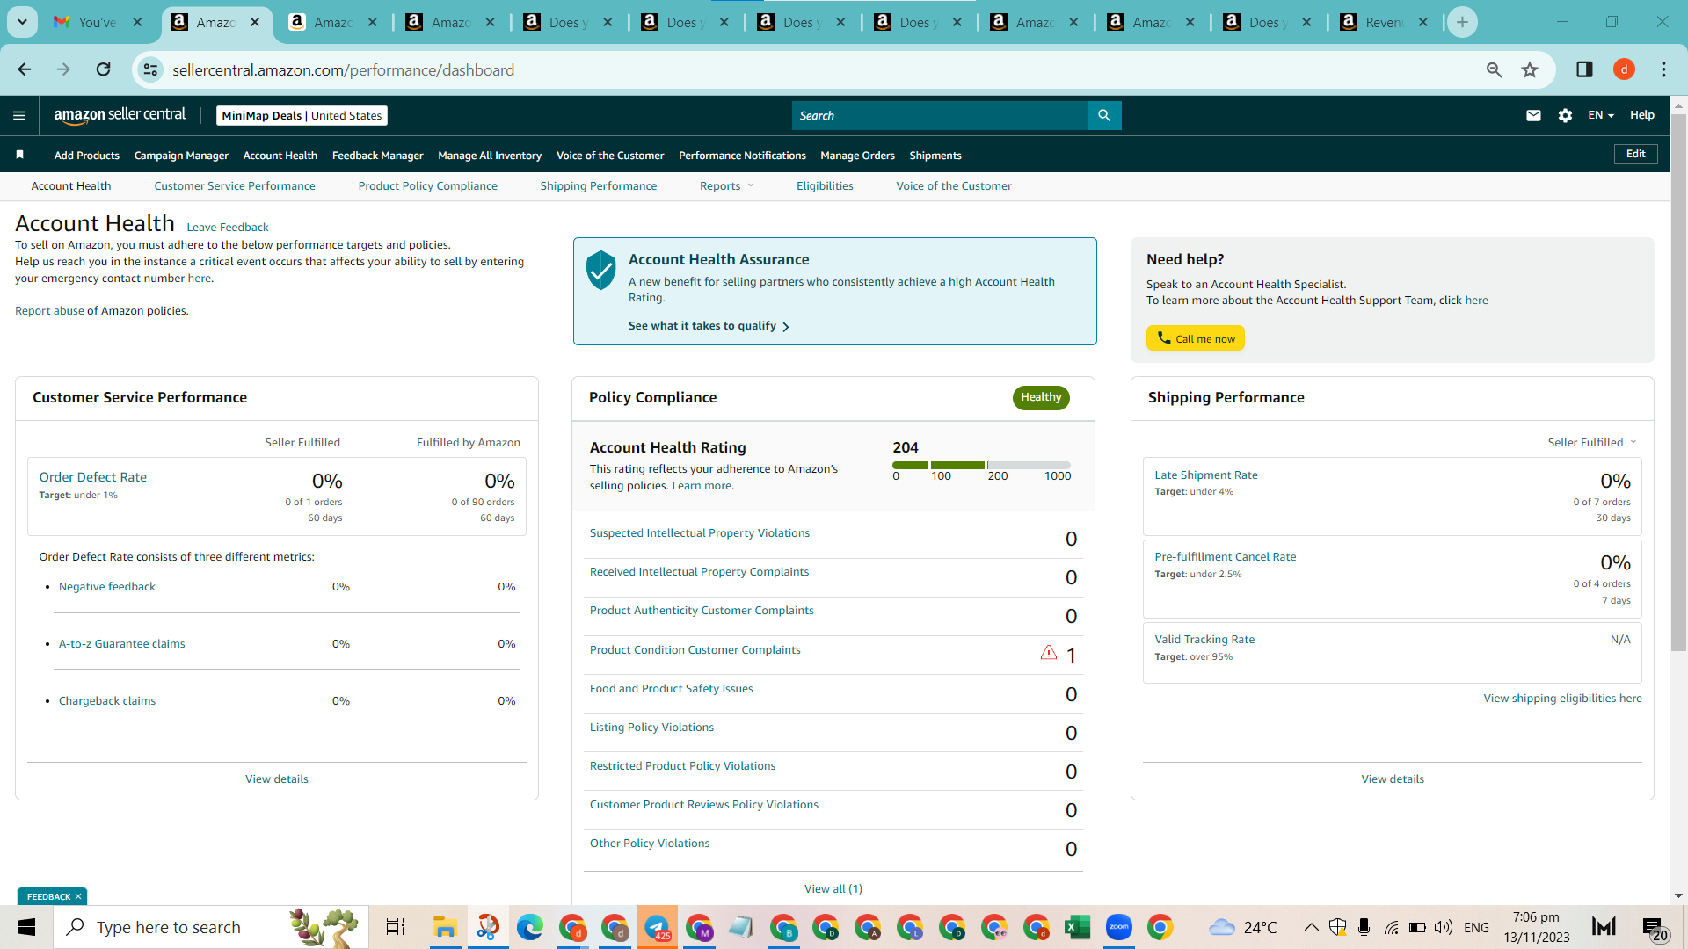The height and width of the screenshot is (949, 1688).
Task: Switch to the Product Policy Compliance tab
Action: (427, 185)
